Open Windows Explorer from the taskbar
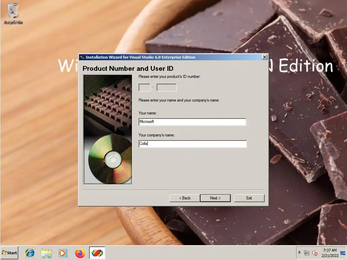 (46, 253)
